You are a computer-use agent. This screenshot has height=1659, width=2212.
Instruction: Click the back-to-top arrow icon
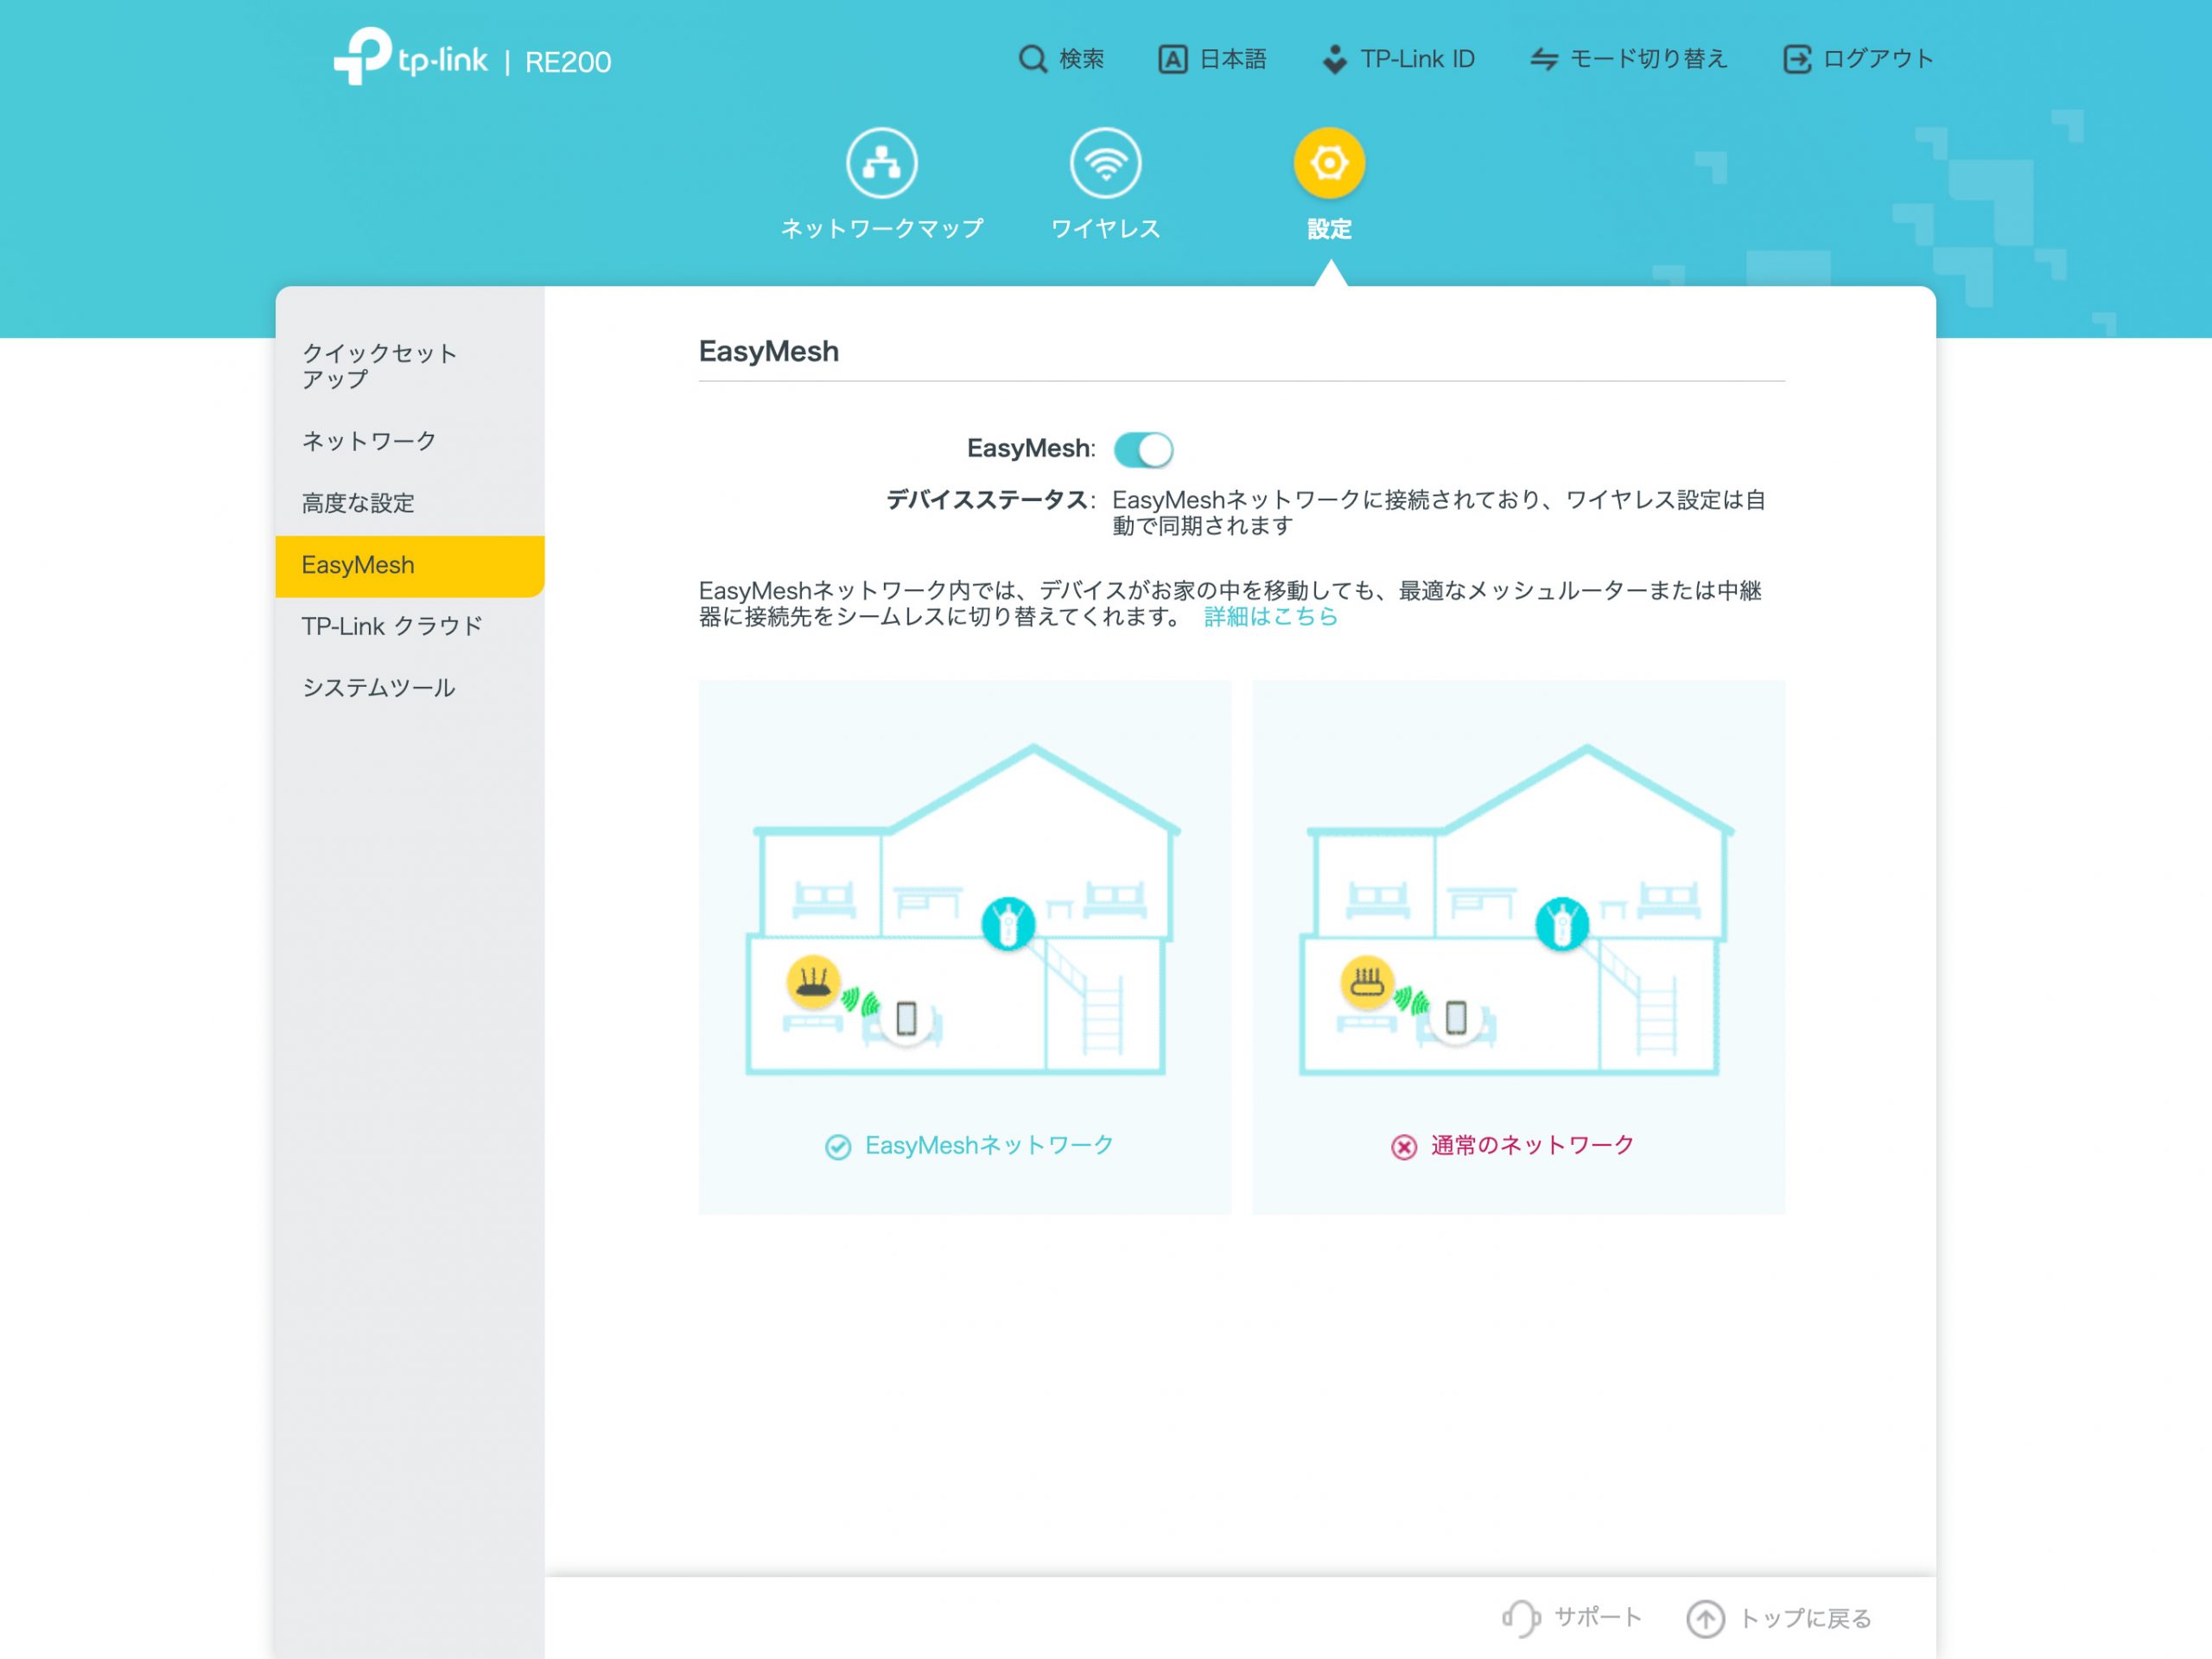1705,1618
